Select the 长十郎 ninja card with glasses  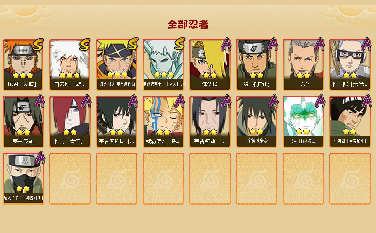350,65
